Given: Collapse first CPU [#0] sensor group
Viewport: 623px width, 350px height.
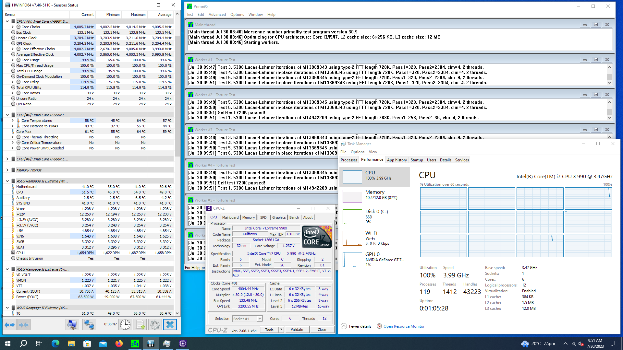Looking at the screenshot, I should [x=7, y=21].
